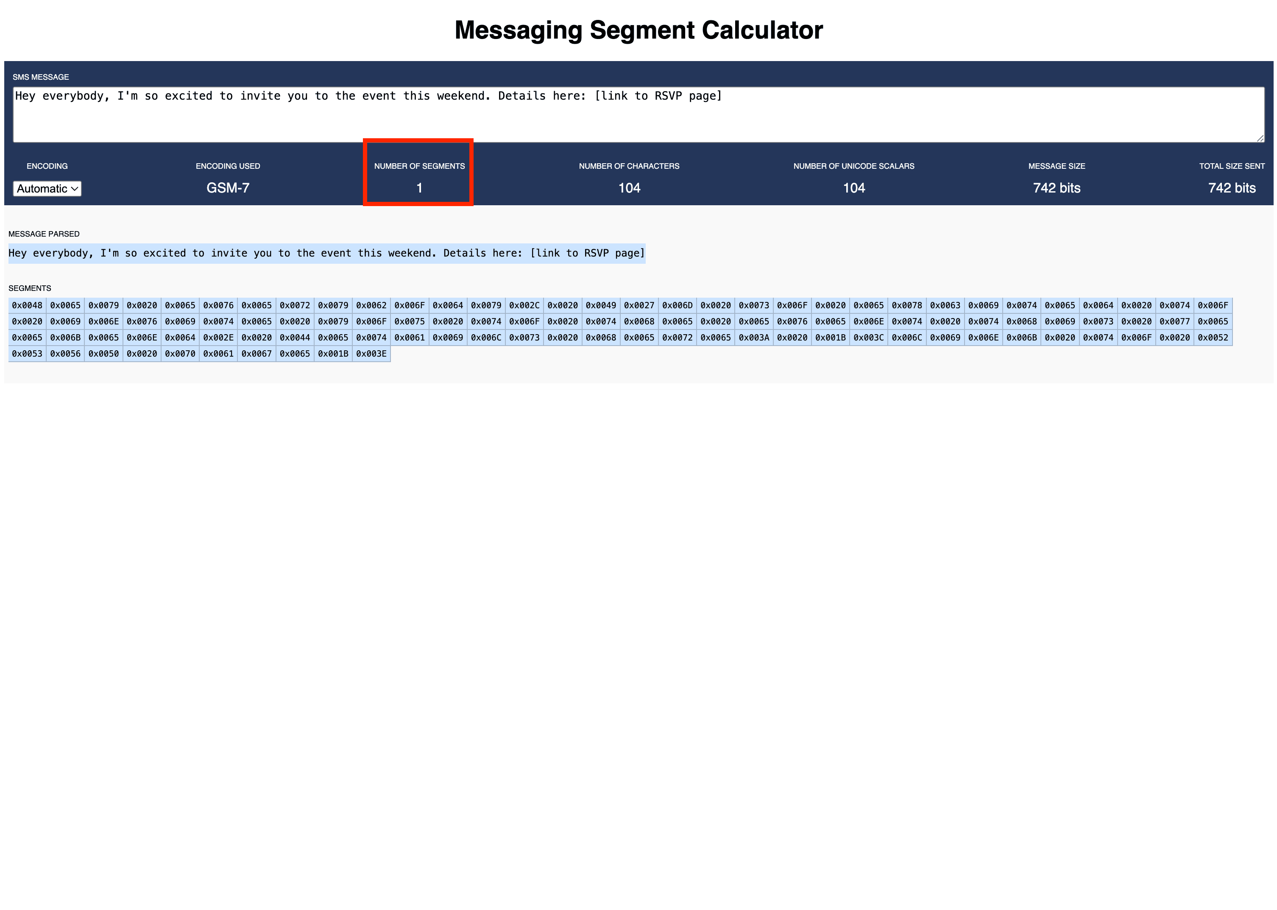Select Automatic in the encoding selector

point(47,189)
